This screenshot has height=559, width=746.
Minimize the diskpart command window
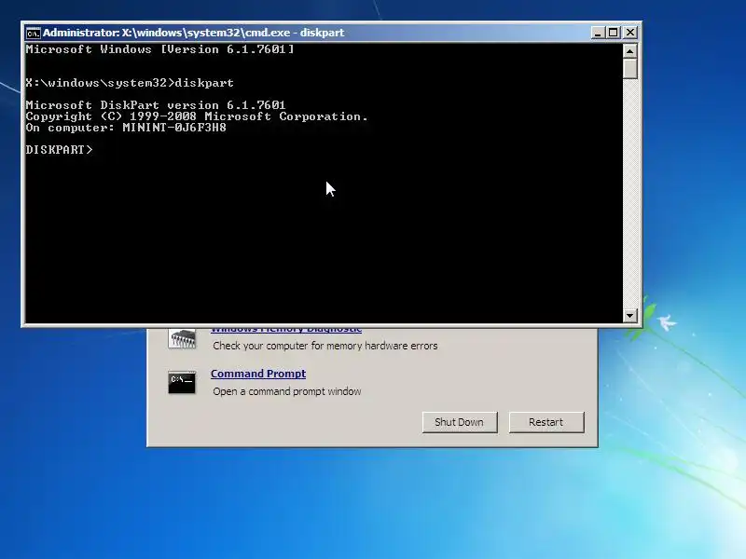click(598, 33)
